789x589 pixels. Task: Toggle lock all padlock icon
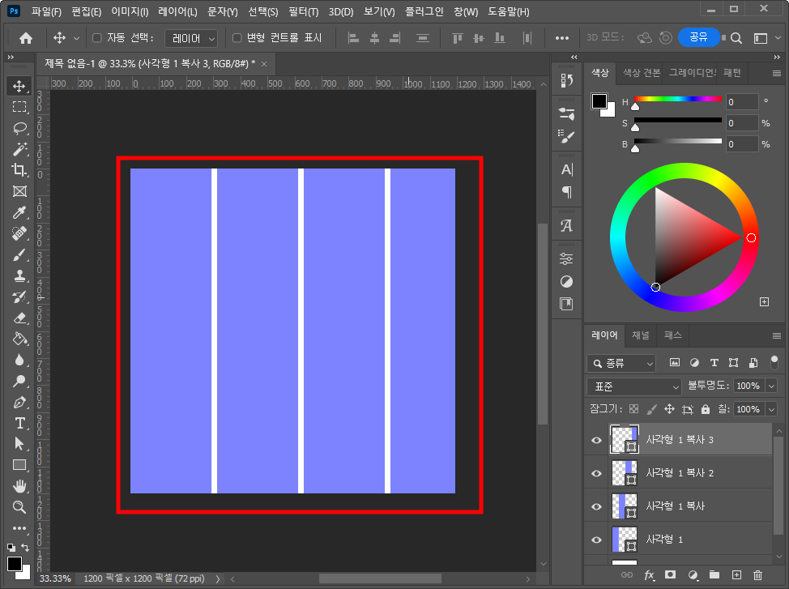coord(706,409)
